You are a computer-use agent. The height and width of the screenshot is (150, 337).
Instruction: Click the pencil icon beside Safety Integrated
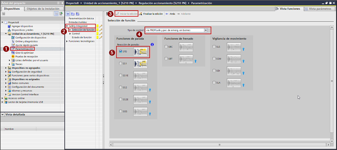(101, 26)
